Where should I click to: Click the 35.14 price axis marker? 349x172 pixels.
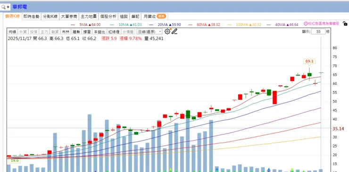[338, 129]
